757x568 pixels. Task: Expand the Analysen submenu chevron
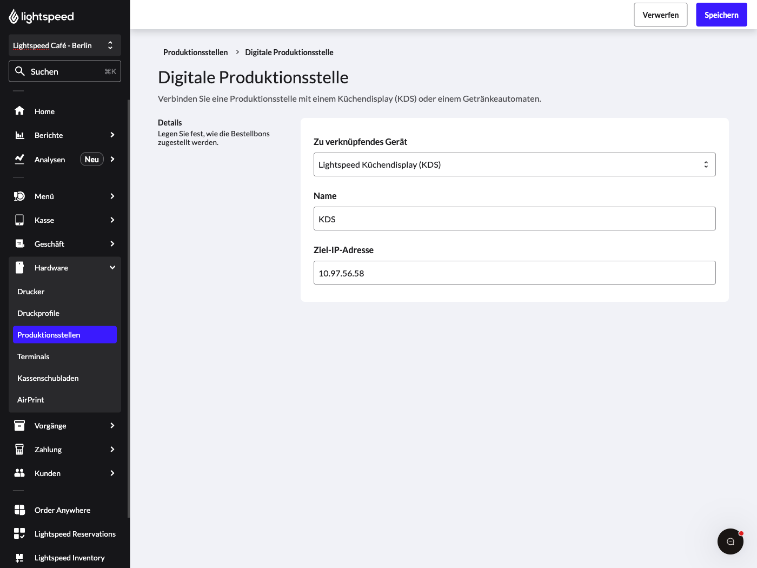click(112, 159)
